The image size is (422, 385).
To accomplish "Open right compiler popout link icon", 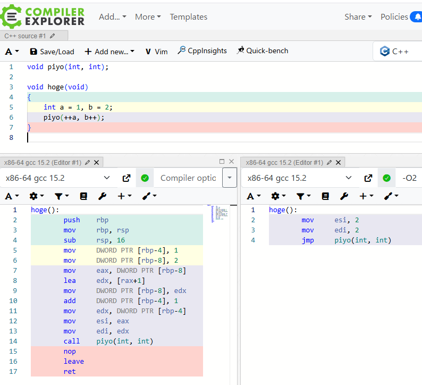I will click(x=368, y=178).
